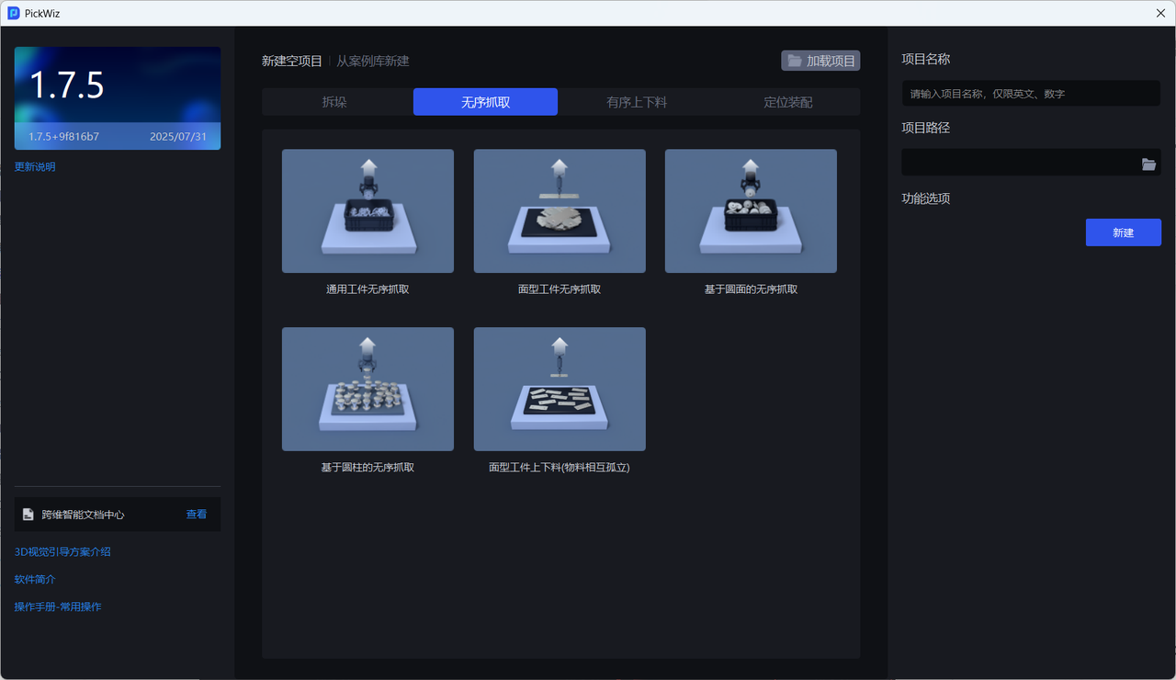
Task: Select the 面型工件无序抓取 template thumbnail
Action: [x=560, y=211]
